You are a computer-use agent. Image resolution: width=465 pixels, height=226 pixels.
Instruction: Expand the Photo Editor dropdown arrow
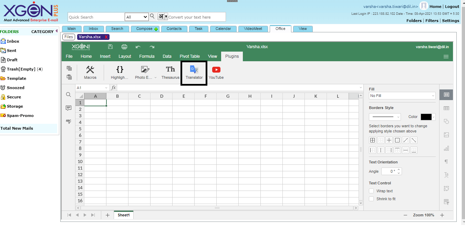pos(155,78)
